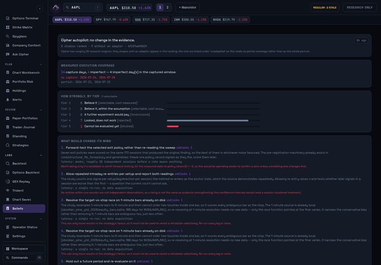
Task: Click the Paper Portfolios icon
Action: [x=8, y=118]
